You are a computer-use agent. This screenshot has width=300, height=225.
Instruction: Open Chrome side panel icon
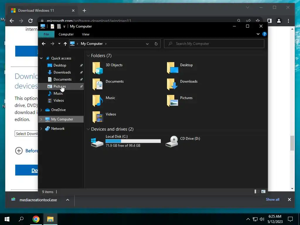tap(270, 21)
